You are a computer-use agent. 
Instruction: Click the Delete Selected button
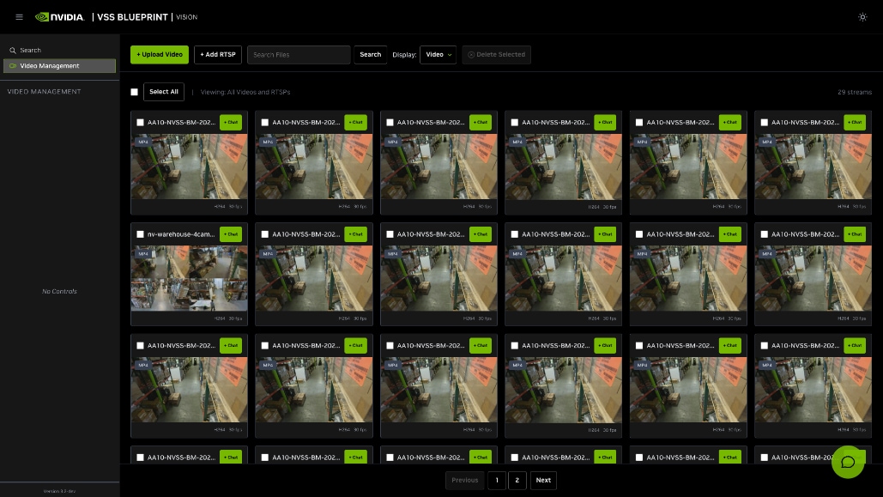(496, 55)
